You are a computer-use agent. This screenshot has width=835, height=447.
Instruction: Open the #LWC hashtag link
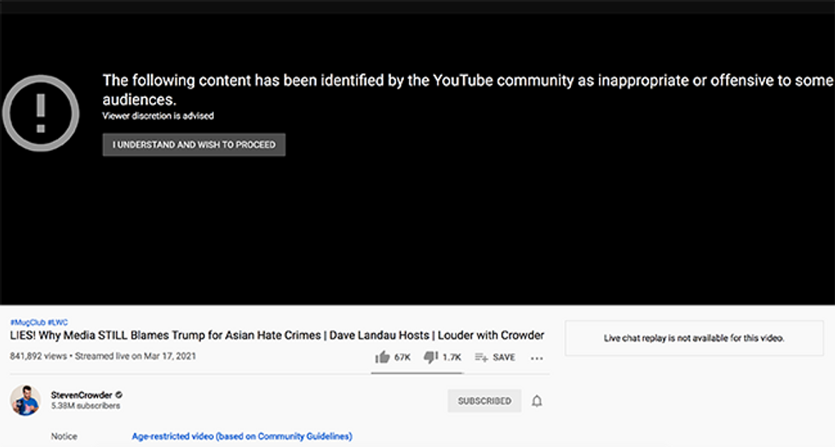(x=58, y=322)
